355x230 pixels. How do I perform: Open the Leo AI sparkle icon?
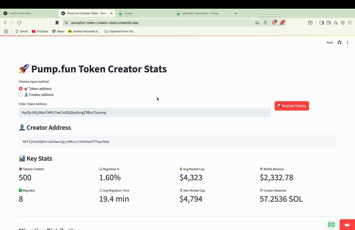click(336, 23)
